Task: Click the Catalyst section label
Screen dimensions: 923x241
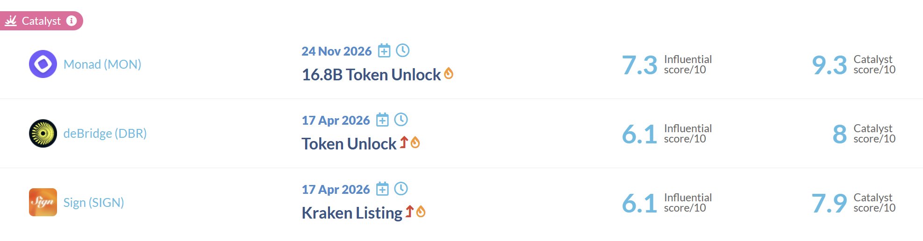Action: pyautogui.click(x=41, y=21)
